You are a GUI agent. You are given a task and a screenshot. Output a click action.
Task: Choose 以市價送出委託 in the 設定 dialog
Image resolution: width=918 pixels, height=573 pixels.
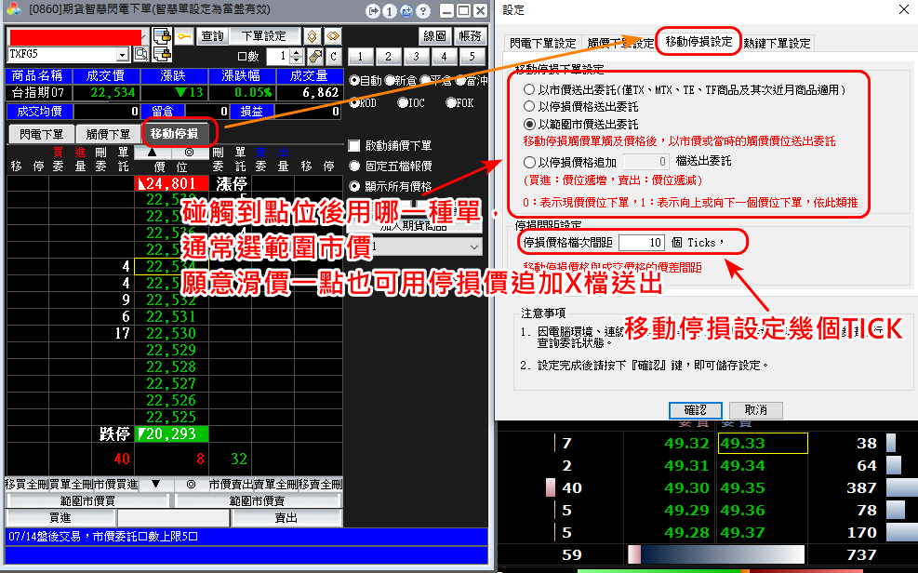click(x=529, y=89)
